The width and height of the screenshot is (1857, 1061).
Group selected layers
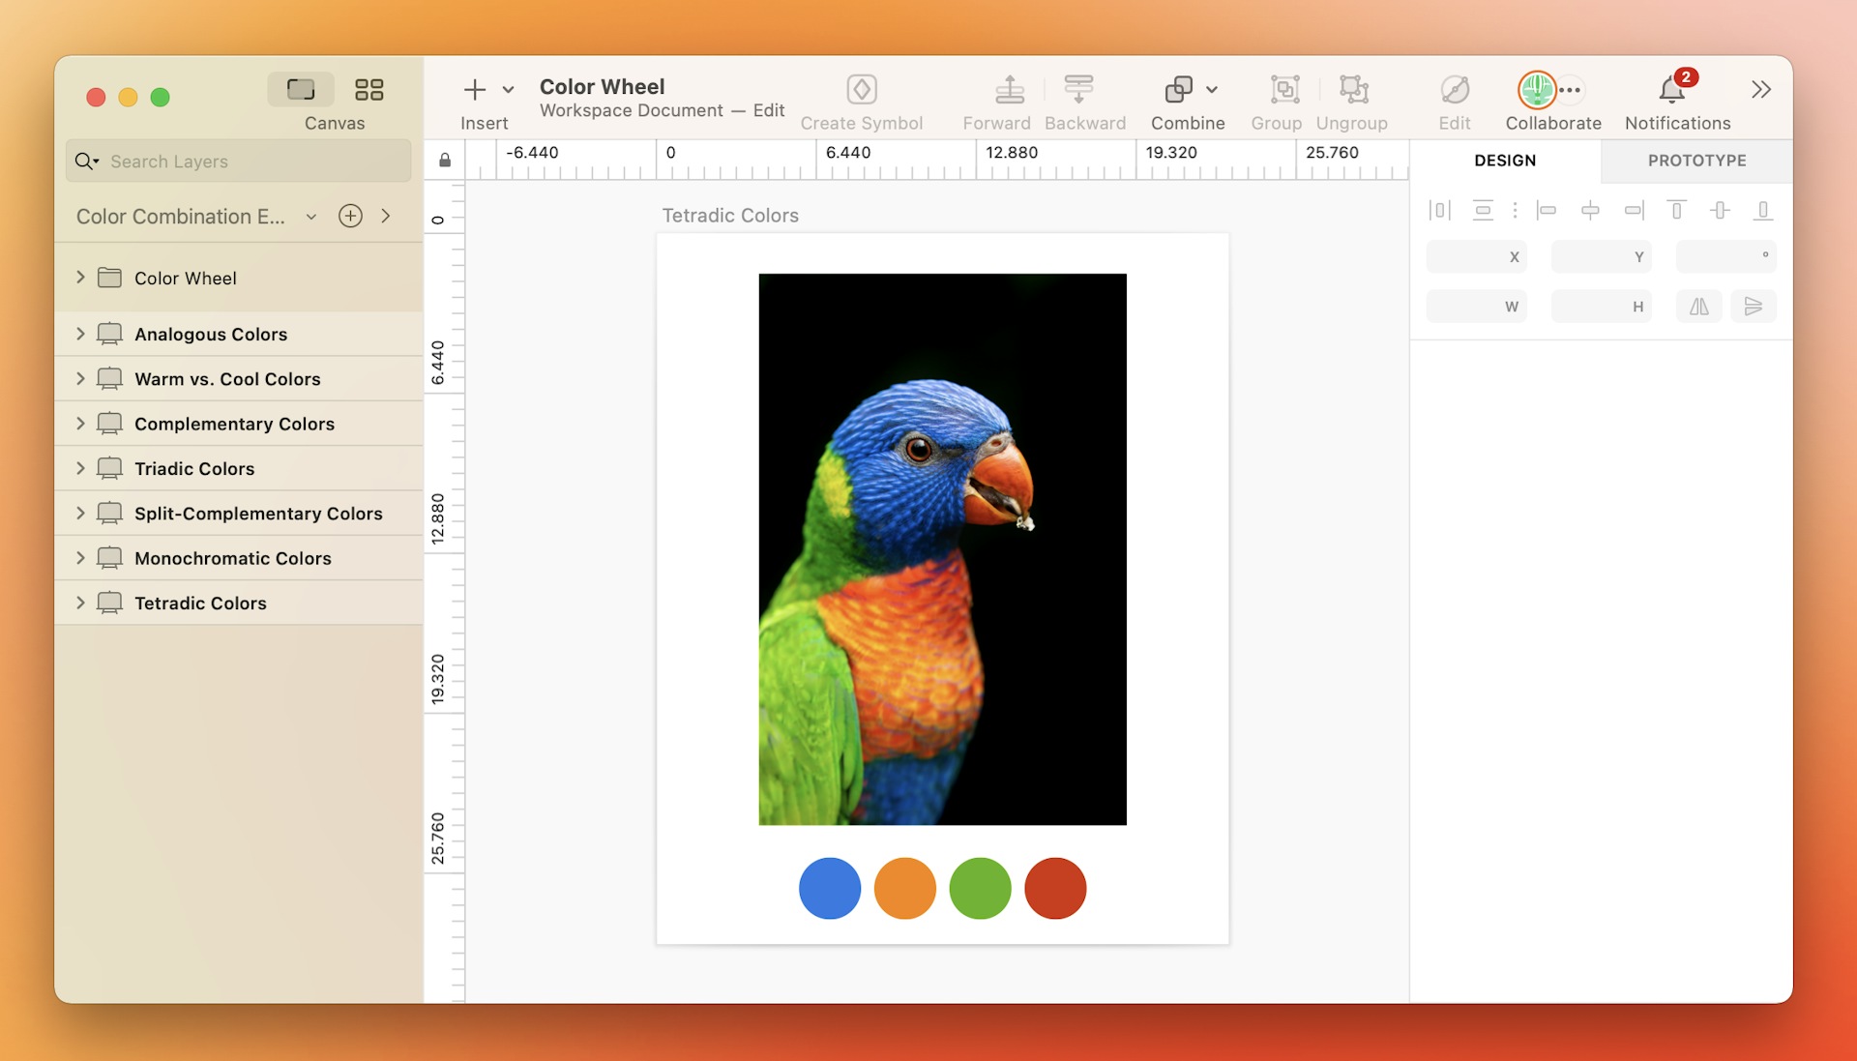point(1284,90)
